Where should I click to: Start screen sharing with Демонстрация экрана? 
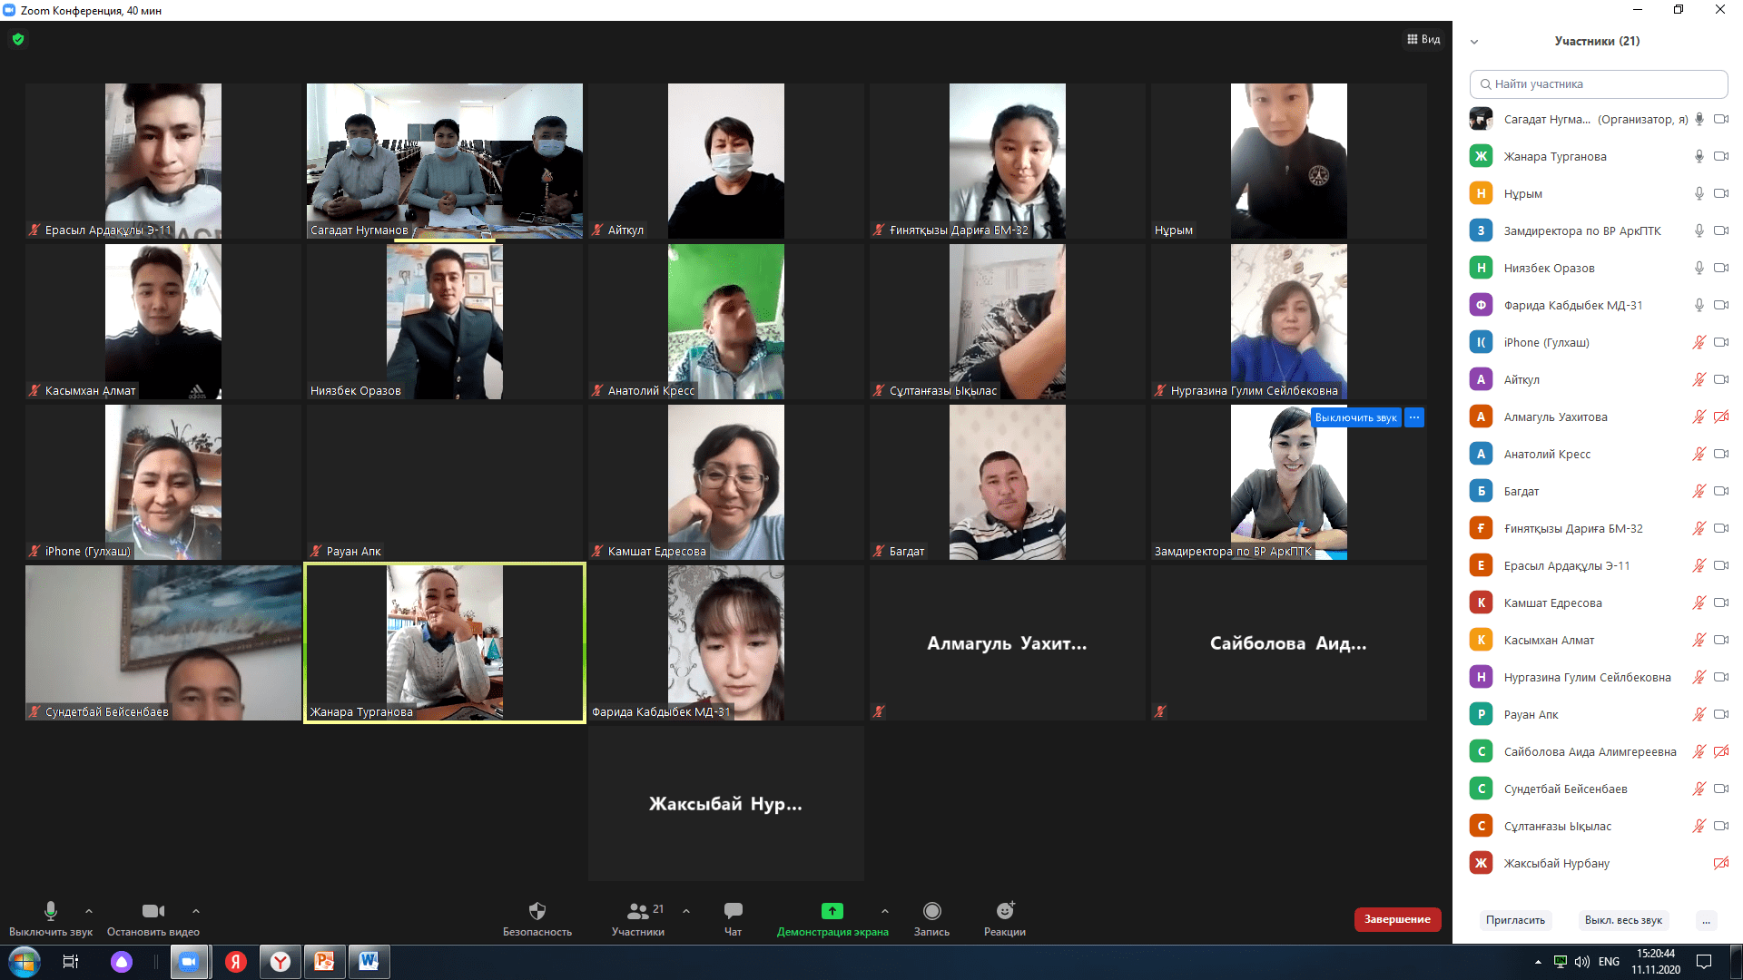click(x=832, y=911)
